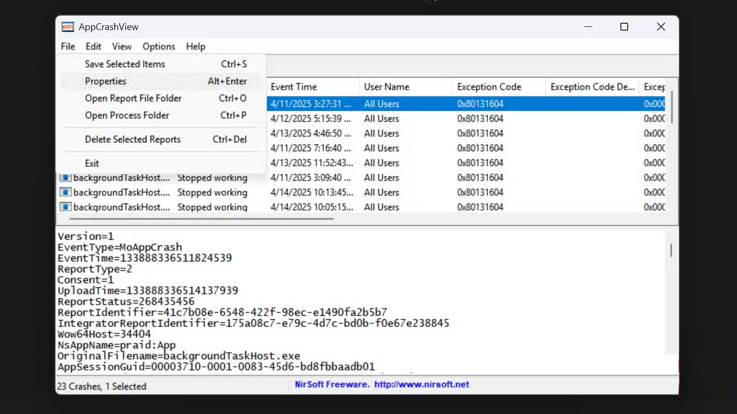
Task: Select Open Process Folder menu entry
Action: [127, 115]
